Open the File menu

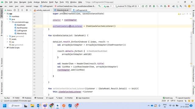(x=6, y=2)
